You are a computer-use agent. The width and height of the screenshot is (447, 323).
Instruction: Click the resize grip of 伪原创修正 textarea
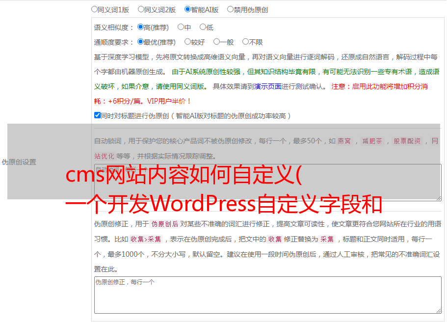tap(439, 311)
